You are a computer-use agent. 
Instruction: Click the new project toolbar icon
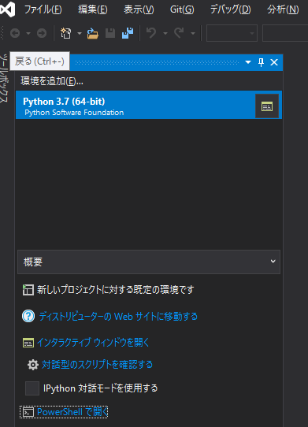(66, 33)
